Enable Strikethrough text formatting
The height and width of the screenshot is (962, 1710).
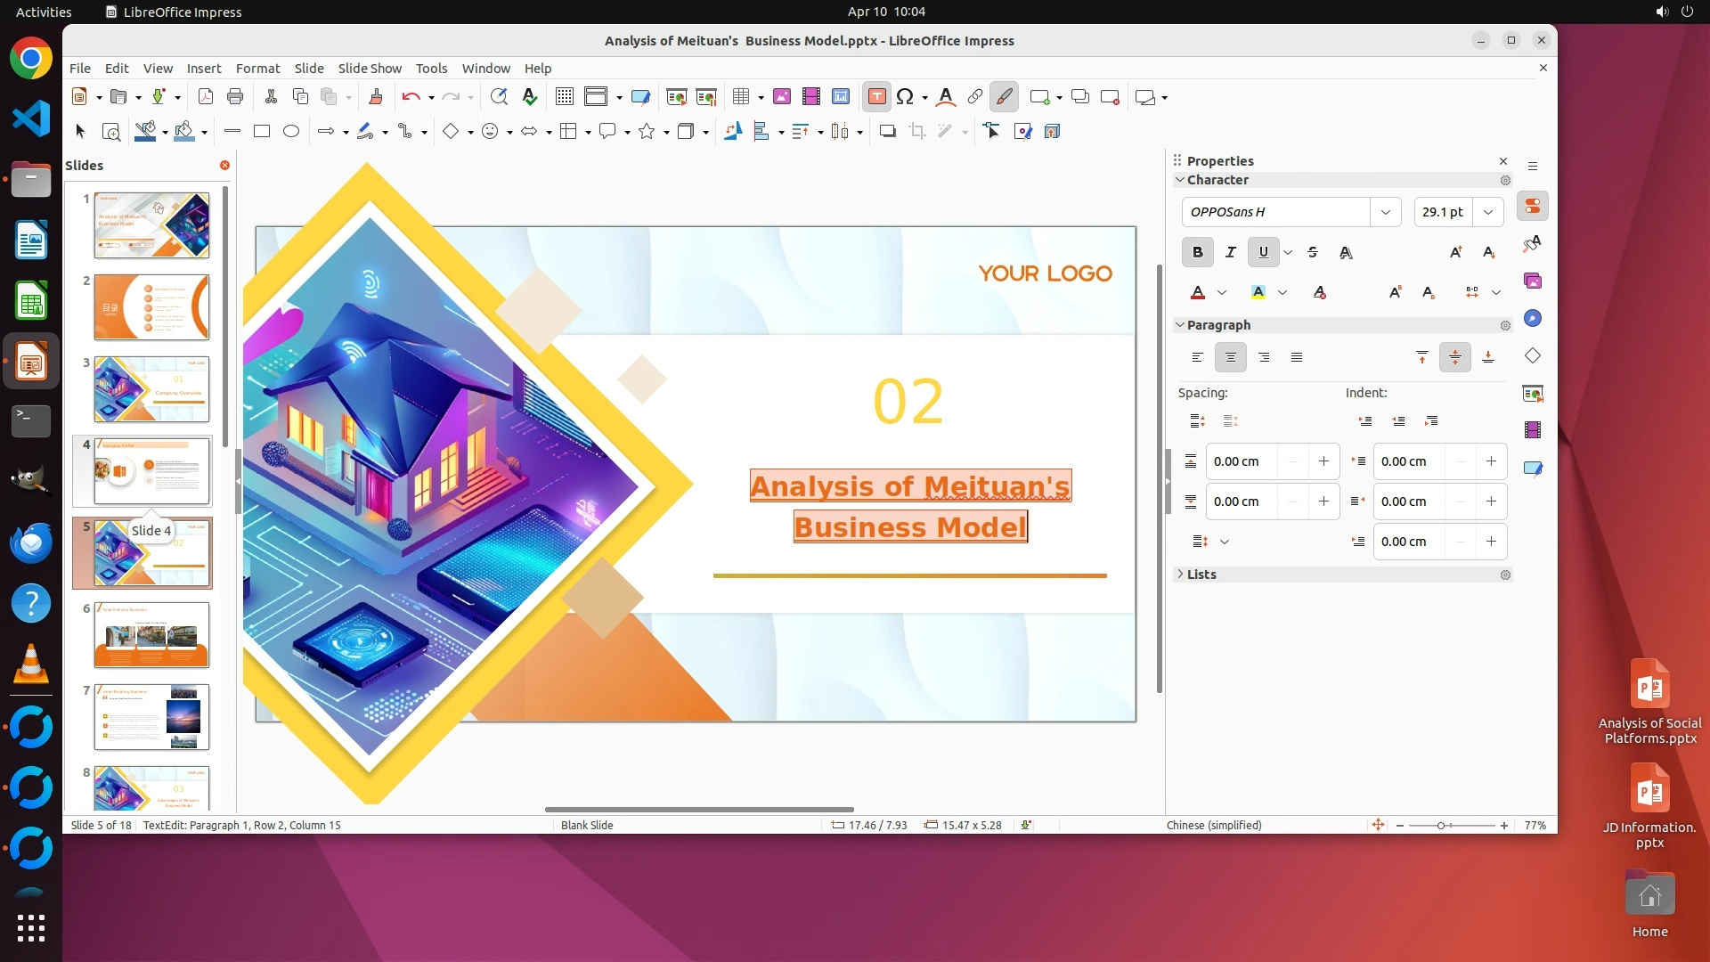click(1313, 253)
